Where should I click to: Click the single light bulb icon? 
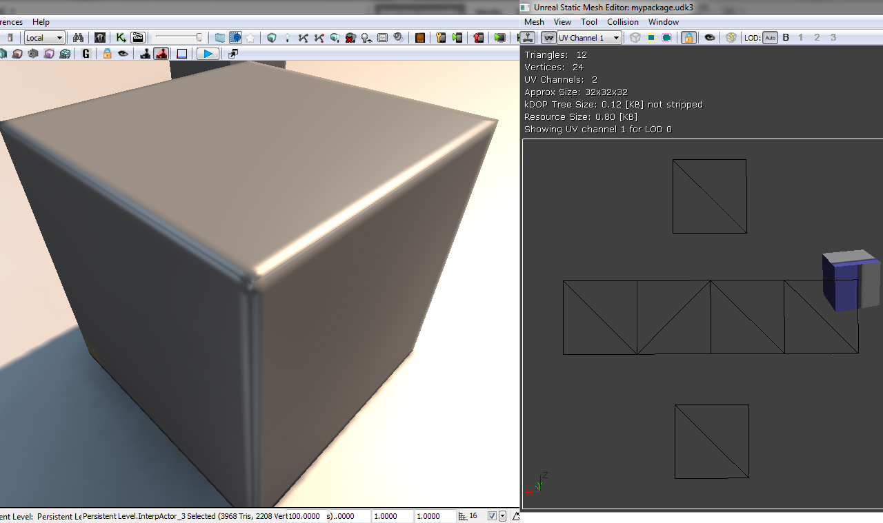(x=288, y=38)
